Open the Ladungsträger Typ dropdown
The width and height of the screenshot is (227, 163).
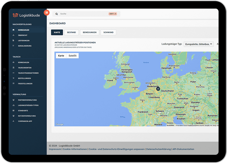198,44
